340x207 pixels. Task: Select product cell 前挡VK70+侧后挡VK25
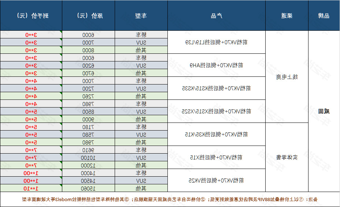pyautogui.click(x=217, y=180)
